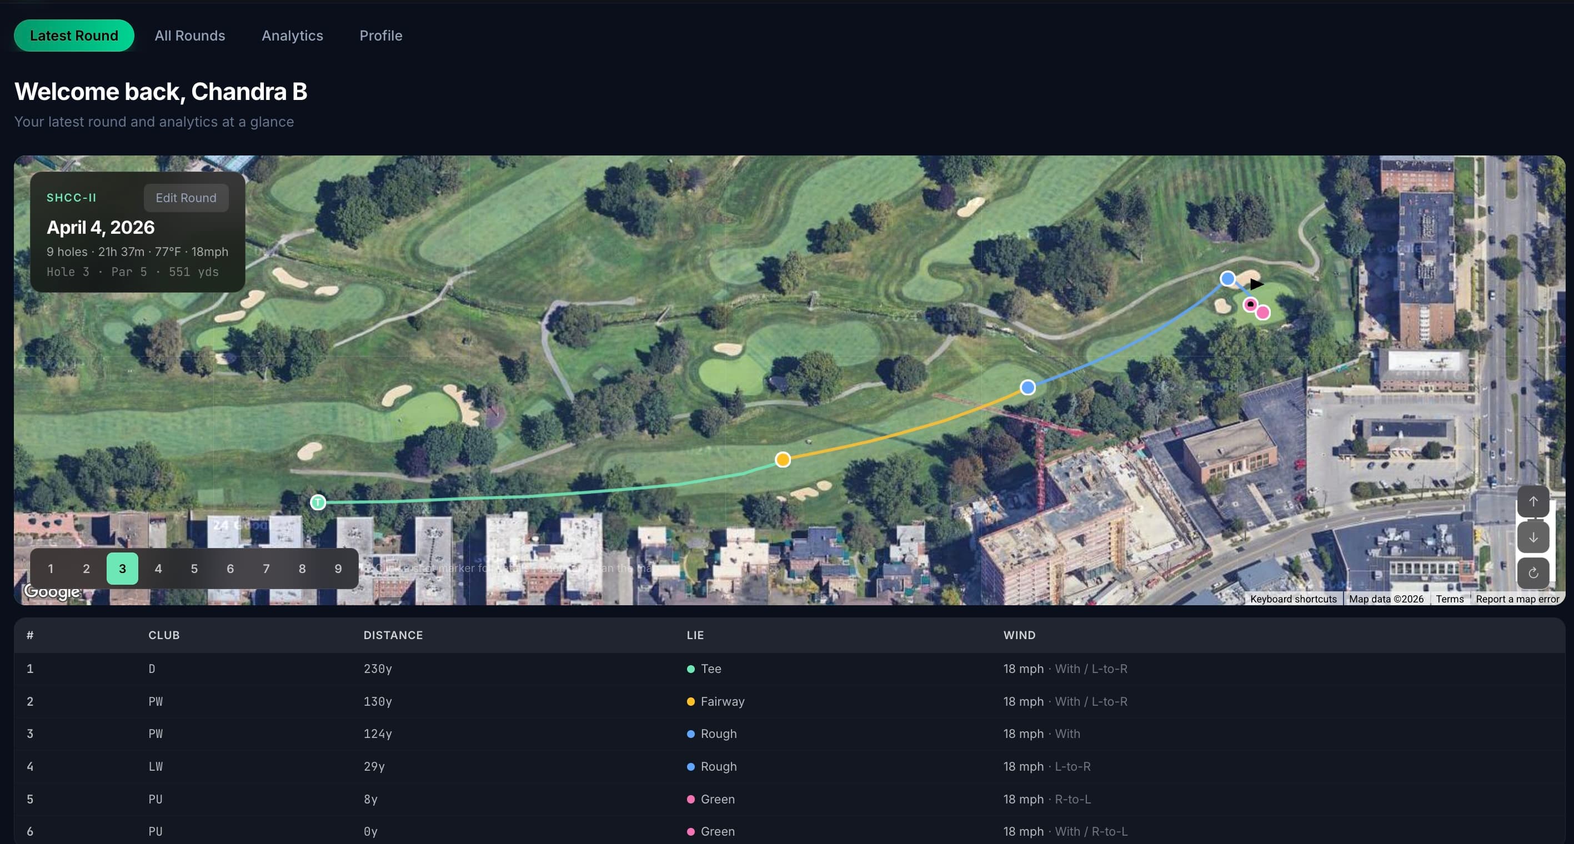1574x844 pixels.
Task: Click the Google logo on the map
Action: tap(52, 591)
